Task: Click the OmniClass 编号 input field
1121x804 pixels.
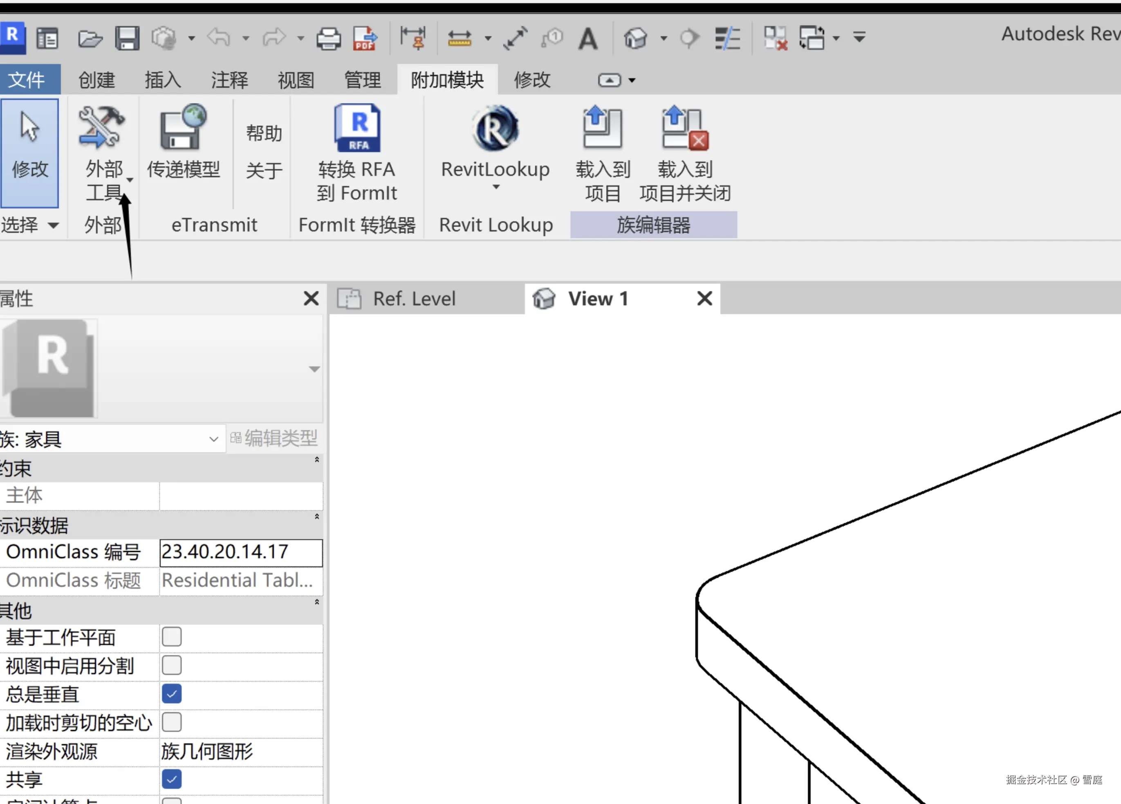Action: pyautogui.click(x=241, y=552)
